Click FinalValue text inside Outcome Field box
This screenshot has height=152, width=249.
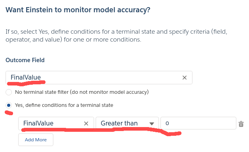pos(26,78)
